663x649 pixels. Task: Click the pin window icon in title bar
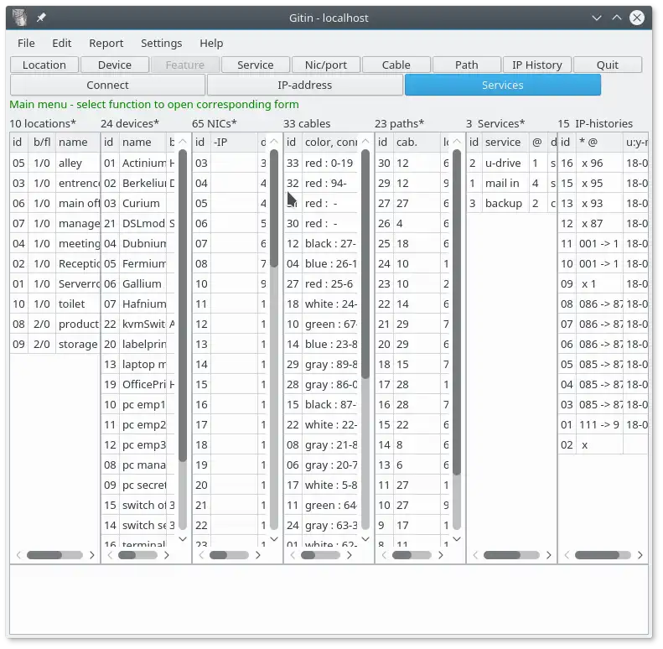41,18
